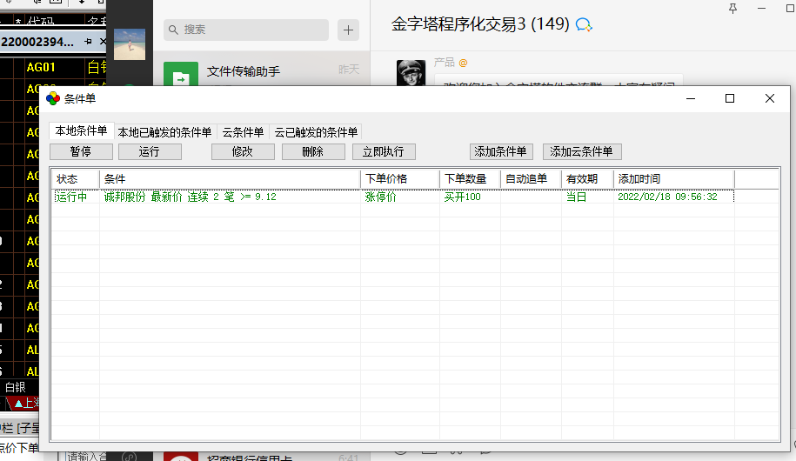
Task: Click the 下单价格 column header
Action: (x=400, y=179)
